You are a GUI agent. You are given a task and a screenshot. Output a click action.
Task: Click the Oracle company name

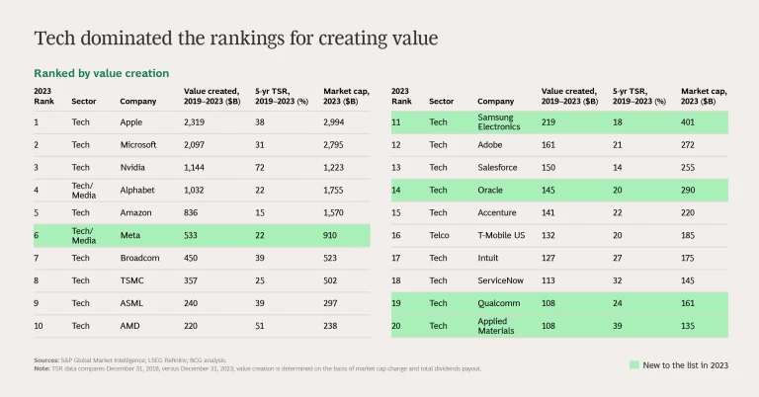492,190
